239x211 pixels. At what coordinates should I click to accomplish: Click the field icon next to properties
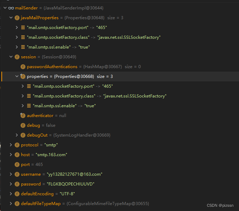(x=23, y=77)
